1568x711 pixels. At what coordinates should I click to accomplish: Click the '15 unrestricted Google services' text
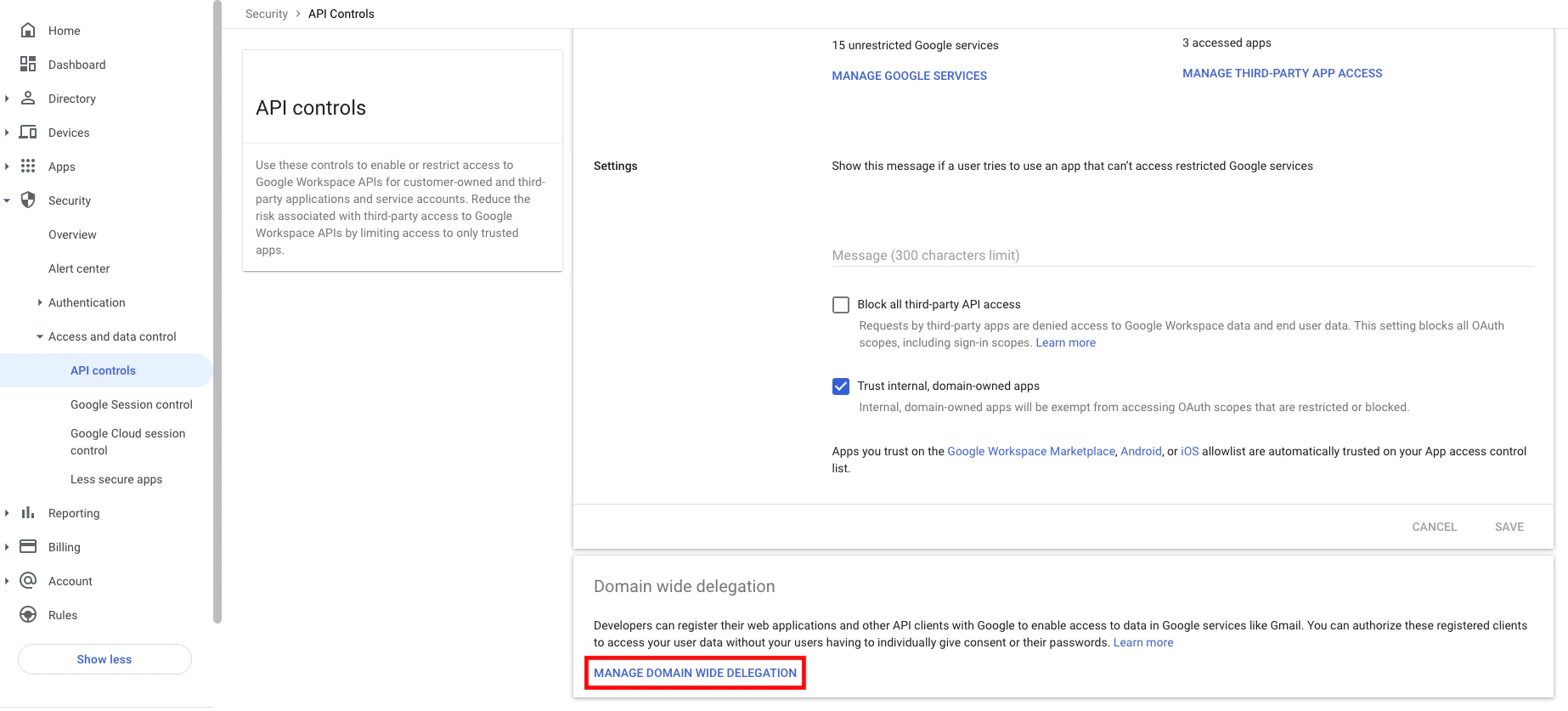click(x=915, y=45)
